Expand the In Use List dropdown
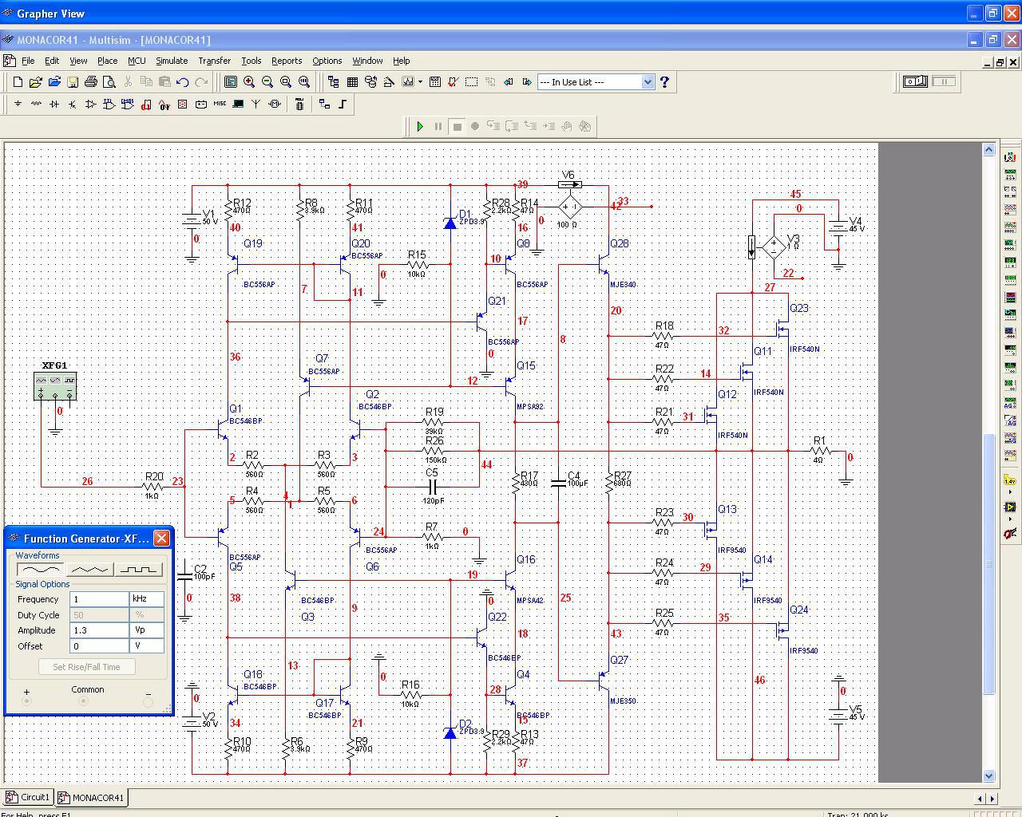This screenshot has width=1022, height=817. click(x=648, y=82)
